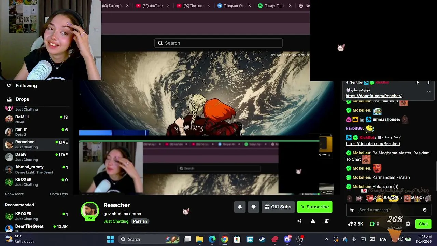The width and height of the screenshot is (437, 246).
Task: Open Daalvi live channel in sidebar
Action: coord(36,157)
